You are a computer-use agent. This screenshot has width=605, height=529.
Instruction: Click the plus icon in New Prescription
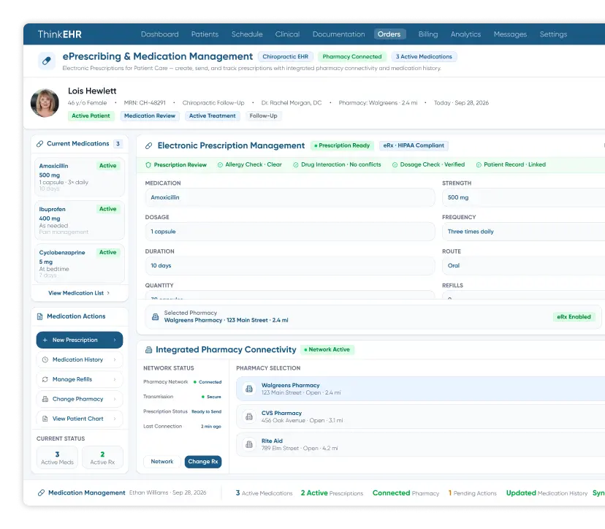pyautogui.click(x=45, y=340)
